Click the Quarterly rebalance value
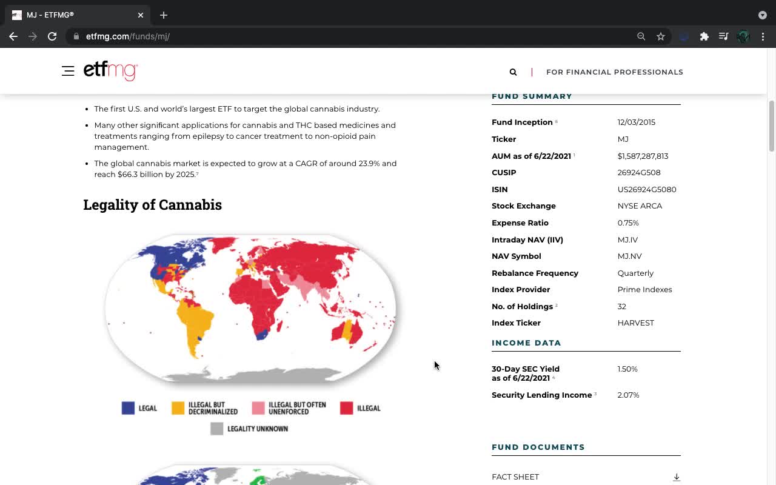The width and height of the screenshot is (776, 485). click(636, 273)
